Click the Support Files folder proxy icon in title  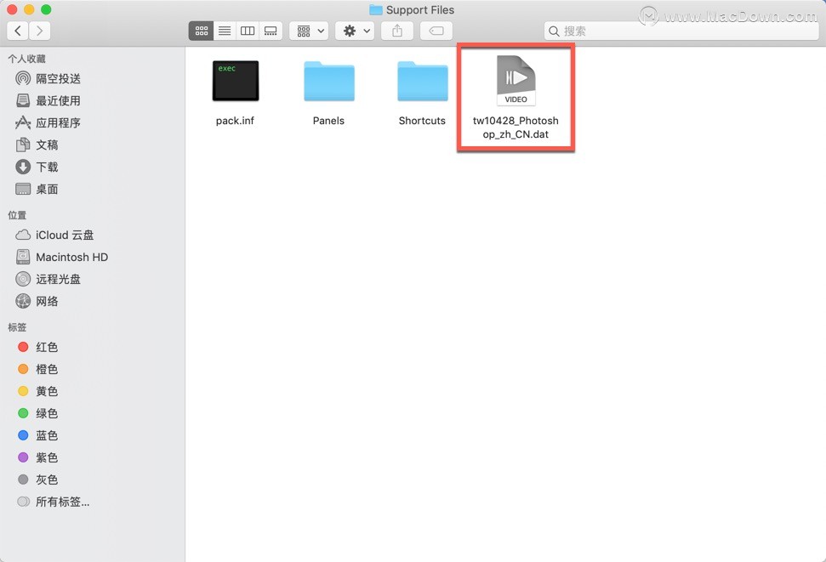(x=376, y=10)
